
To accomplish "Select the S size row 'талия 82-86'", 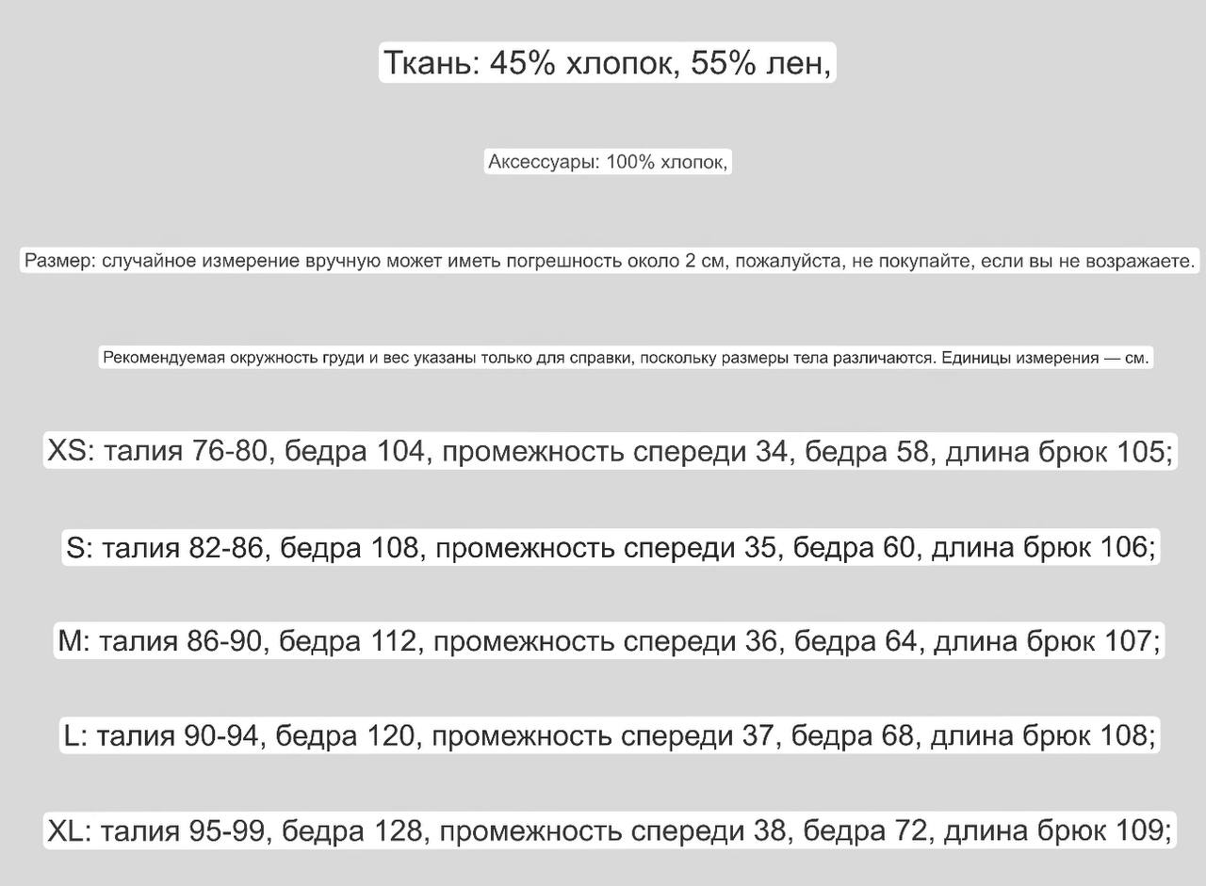I will [x=611, y=547].
